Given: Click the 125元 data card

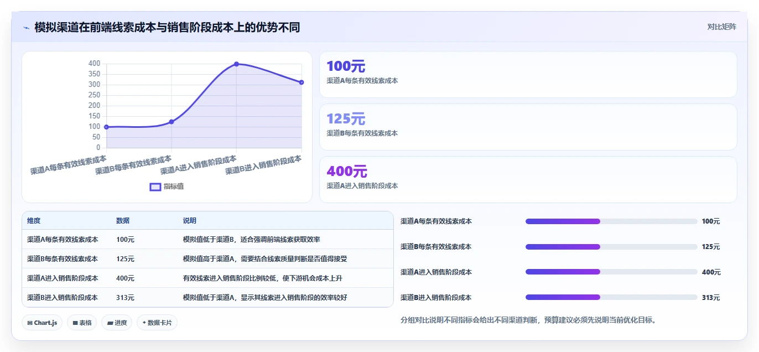Looking at the screenshot, I should coord(528,127).
